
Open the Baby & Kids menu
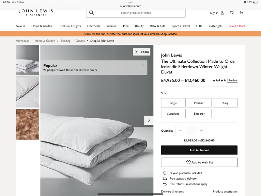point(158,26)
